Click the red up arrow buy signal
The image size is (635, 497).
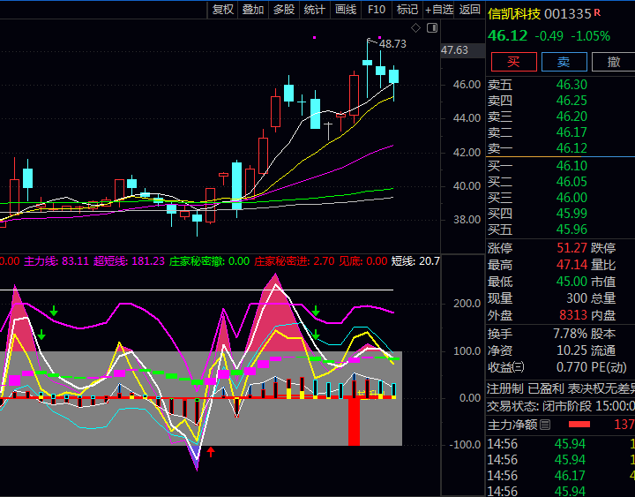coord(211,452)
